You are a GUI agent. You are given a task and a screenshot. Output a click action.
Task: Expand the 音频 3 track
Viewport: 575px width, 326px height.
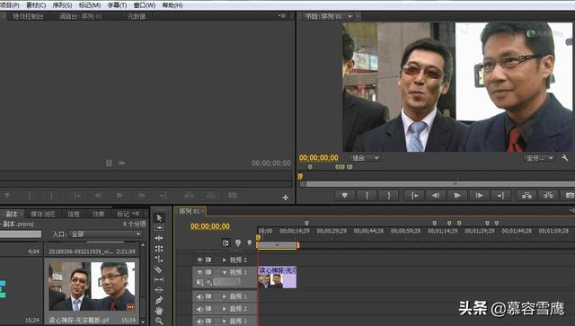225,321
